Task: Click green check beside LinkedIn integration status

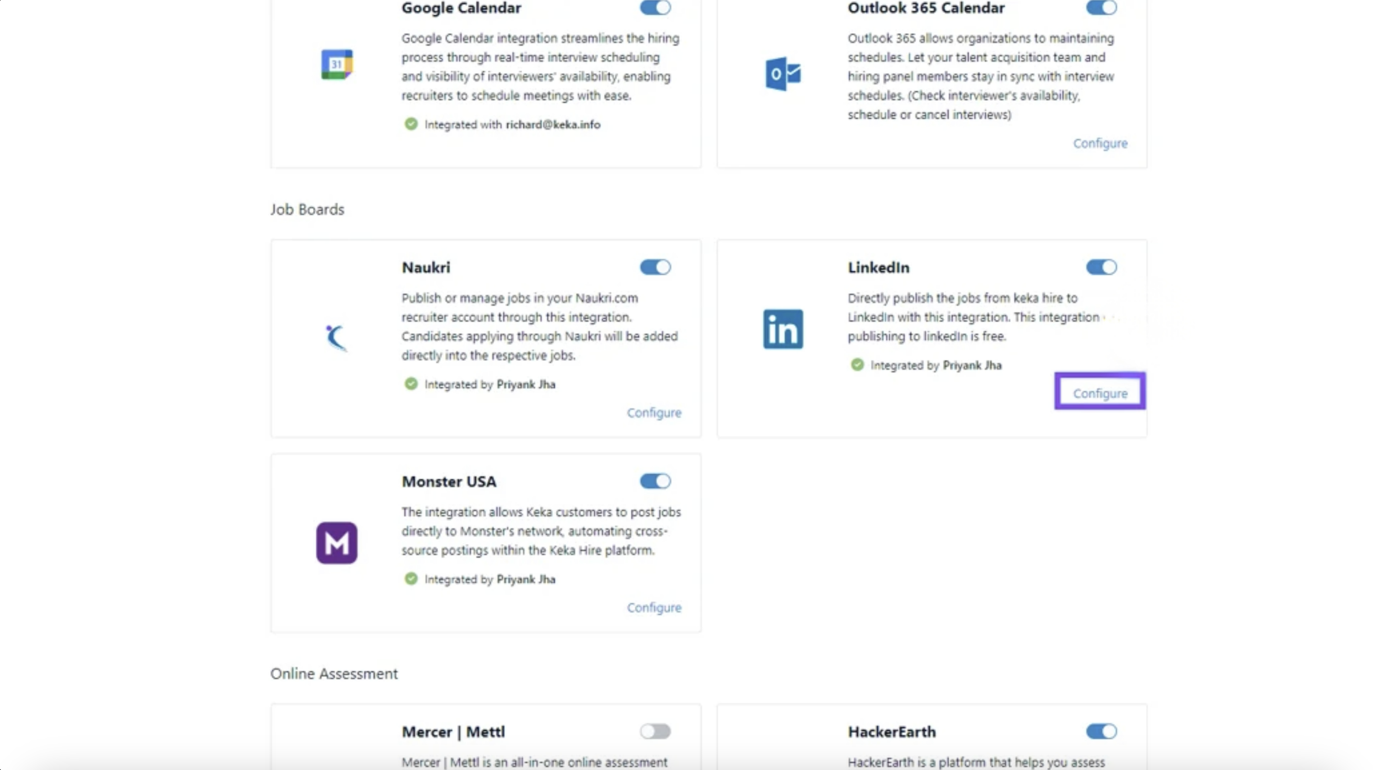Action: 857,365
